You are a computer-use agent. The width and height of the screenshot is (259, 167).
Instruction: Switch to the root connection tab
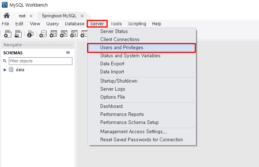pyautogui.click(x=22, y=16)
